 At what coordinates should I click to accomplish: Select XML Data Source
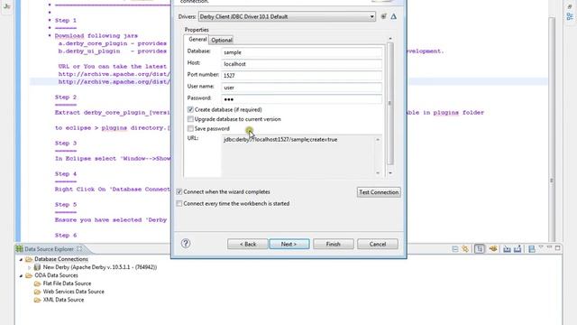tap(63, 300)
